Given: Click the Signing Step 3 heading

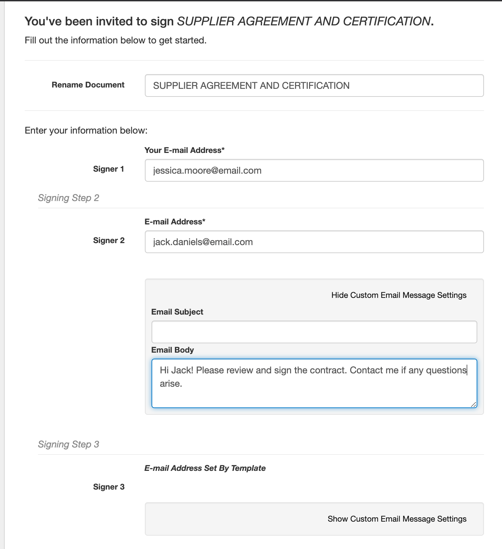Looking at the screenshot, I should coord(68,444).
